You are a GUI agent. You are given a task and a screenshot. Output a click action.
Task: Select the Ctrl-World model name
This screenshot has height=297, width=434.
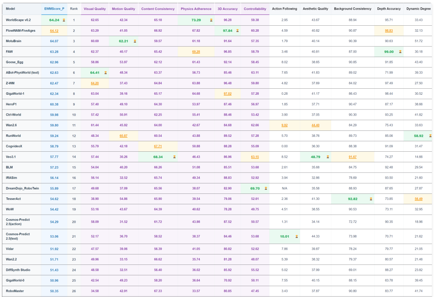tap(14, 115)
